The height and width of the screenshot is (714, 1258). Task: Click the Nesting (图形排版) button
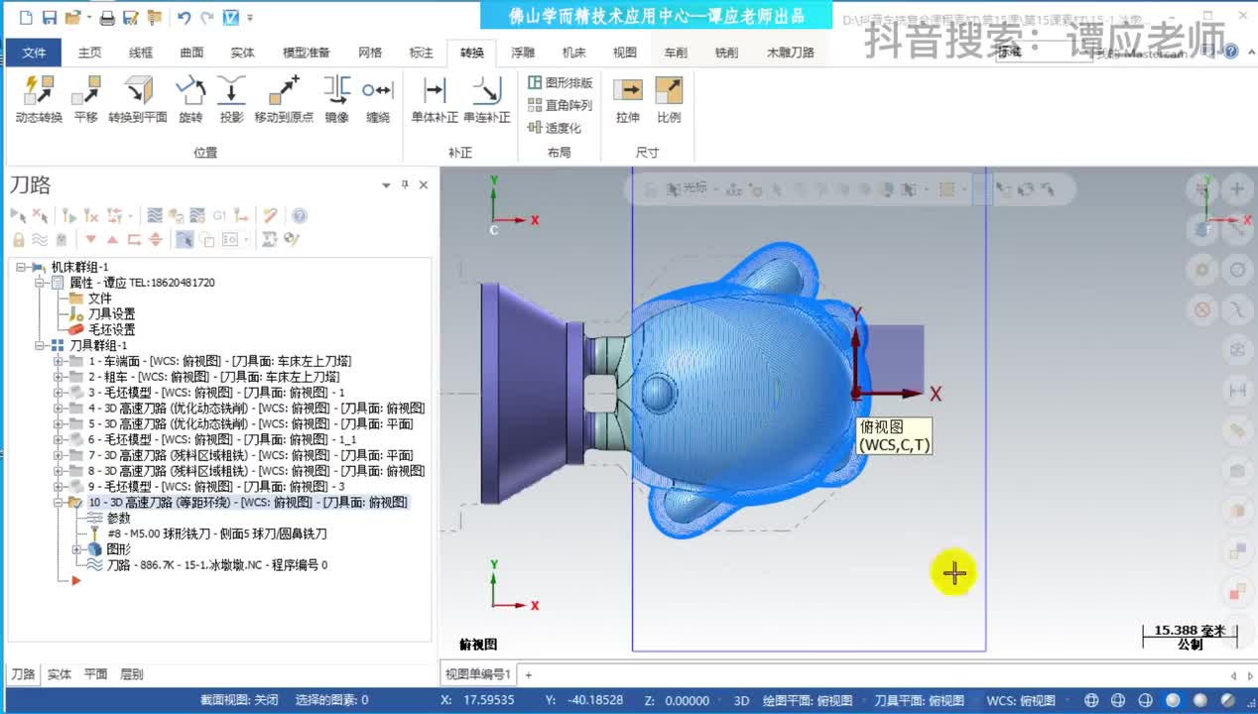560,82
